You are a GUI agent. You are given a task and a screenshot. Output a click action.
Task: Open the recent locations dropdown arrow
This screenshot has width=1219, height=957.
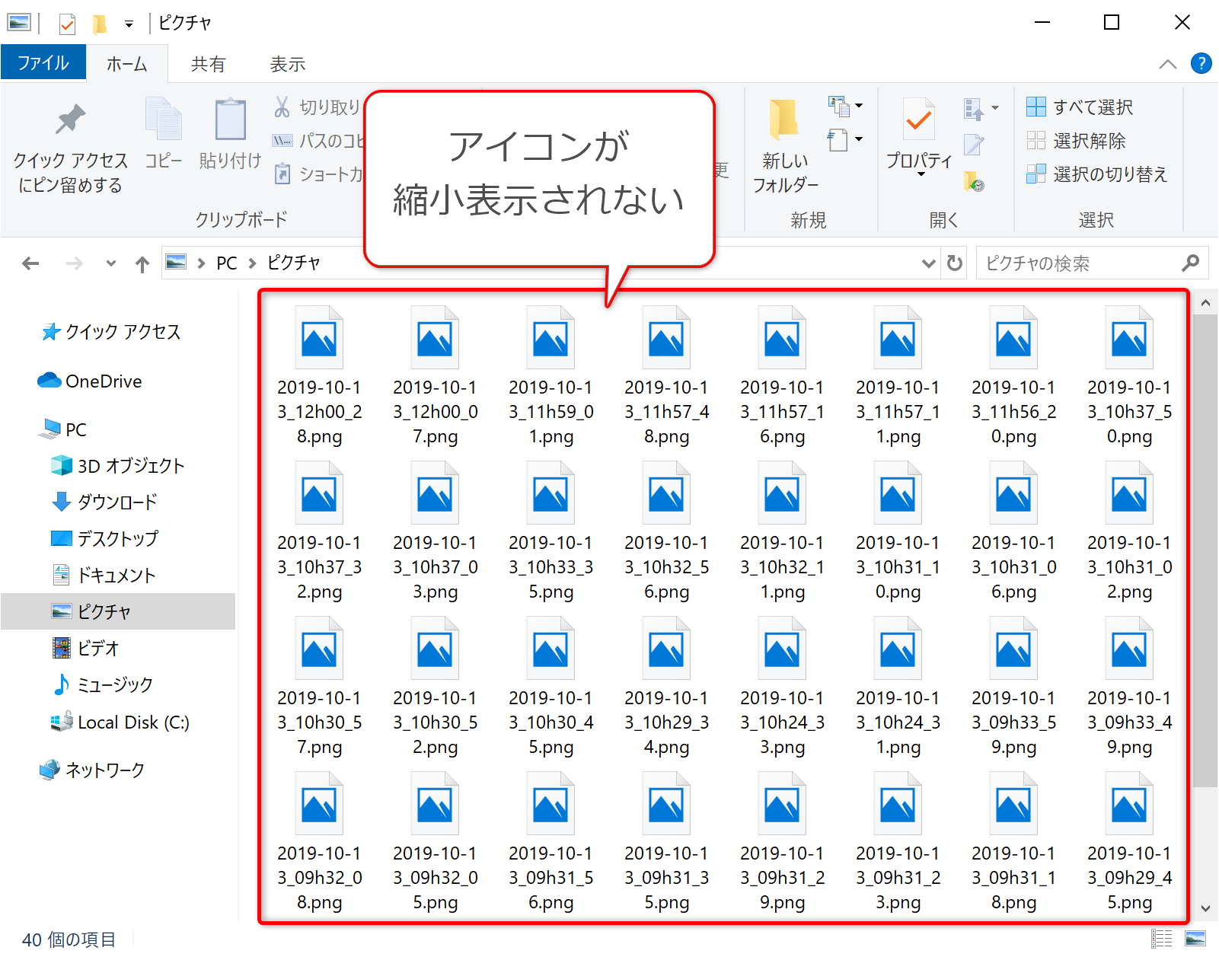[111, 264]
